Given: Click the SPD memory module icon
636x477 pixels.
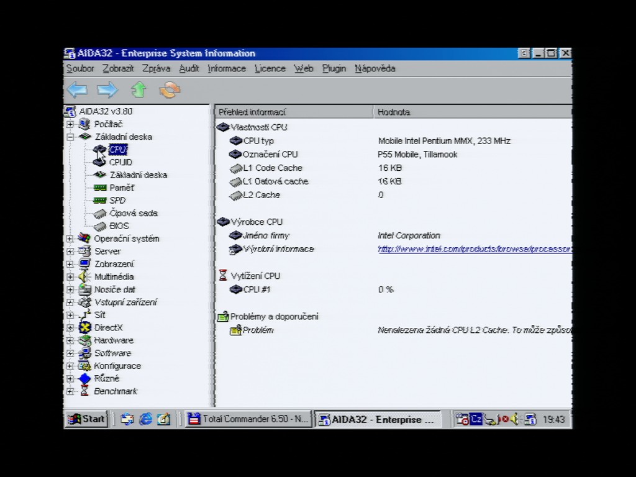Looking at the screenshot, I should 100,201.
